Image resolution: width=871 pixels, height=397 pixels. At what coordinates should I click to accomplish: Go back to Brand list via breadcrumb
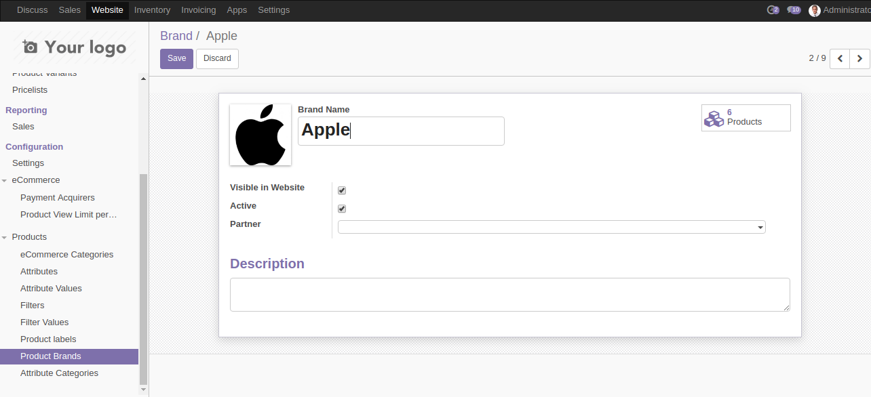[176, 36]
